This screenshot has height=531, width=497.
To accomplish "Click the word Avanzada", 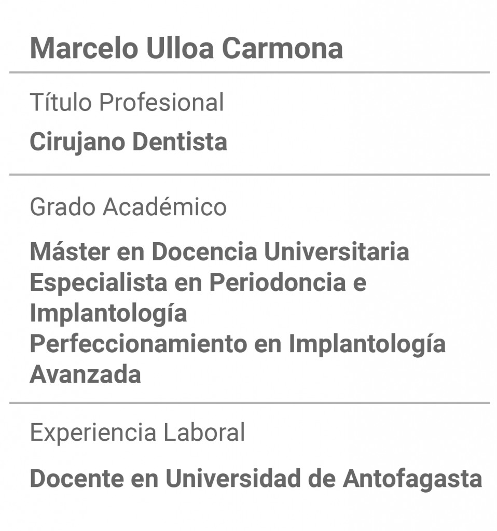I will (x=86, y=374).
